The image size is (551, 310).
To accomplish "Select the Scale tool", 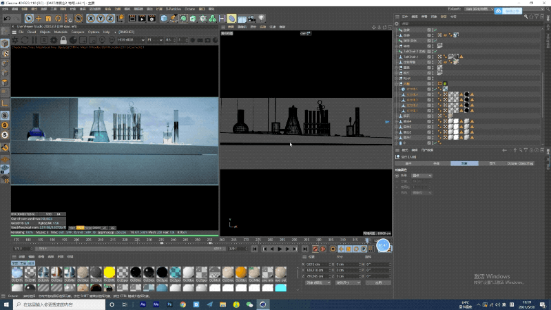I will tap(48, 19).
